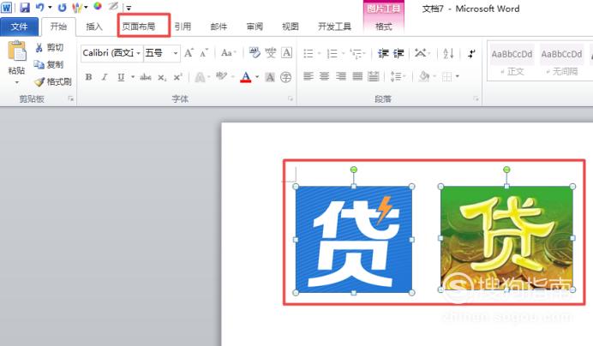Switch to the 视图 (View) tab
The height and width of the screenshot is (346, 593).
(290, 27)
